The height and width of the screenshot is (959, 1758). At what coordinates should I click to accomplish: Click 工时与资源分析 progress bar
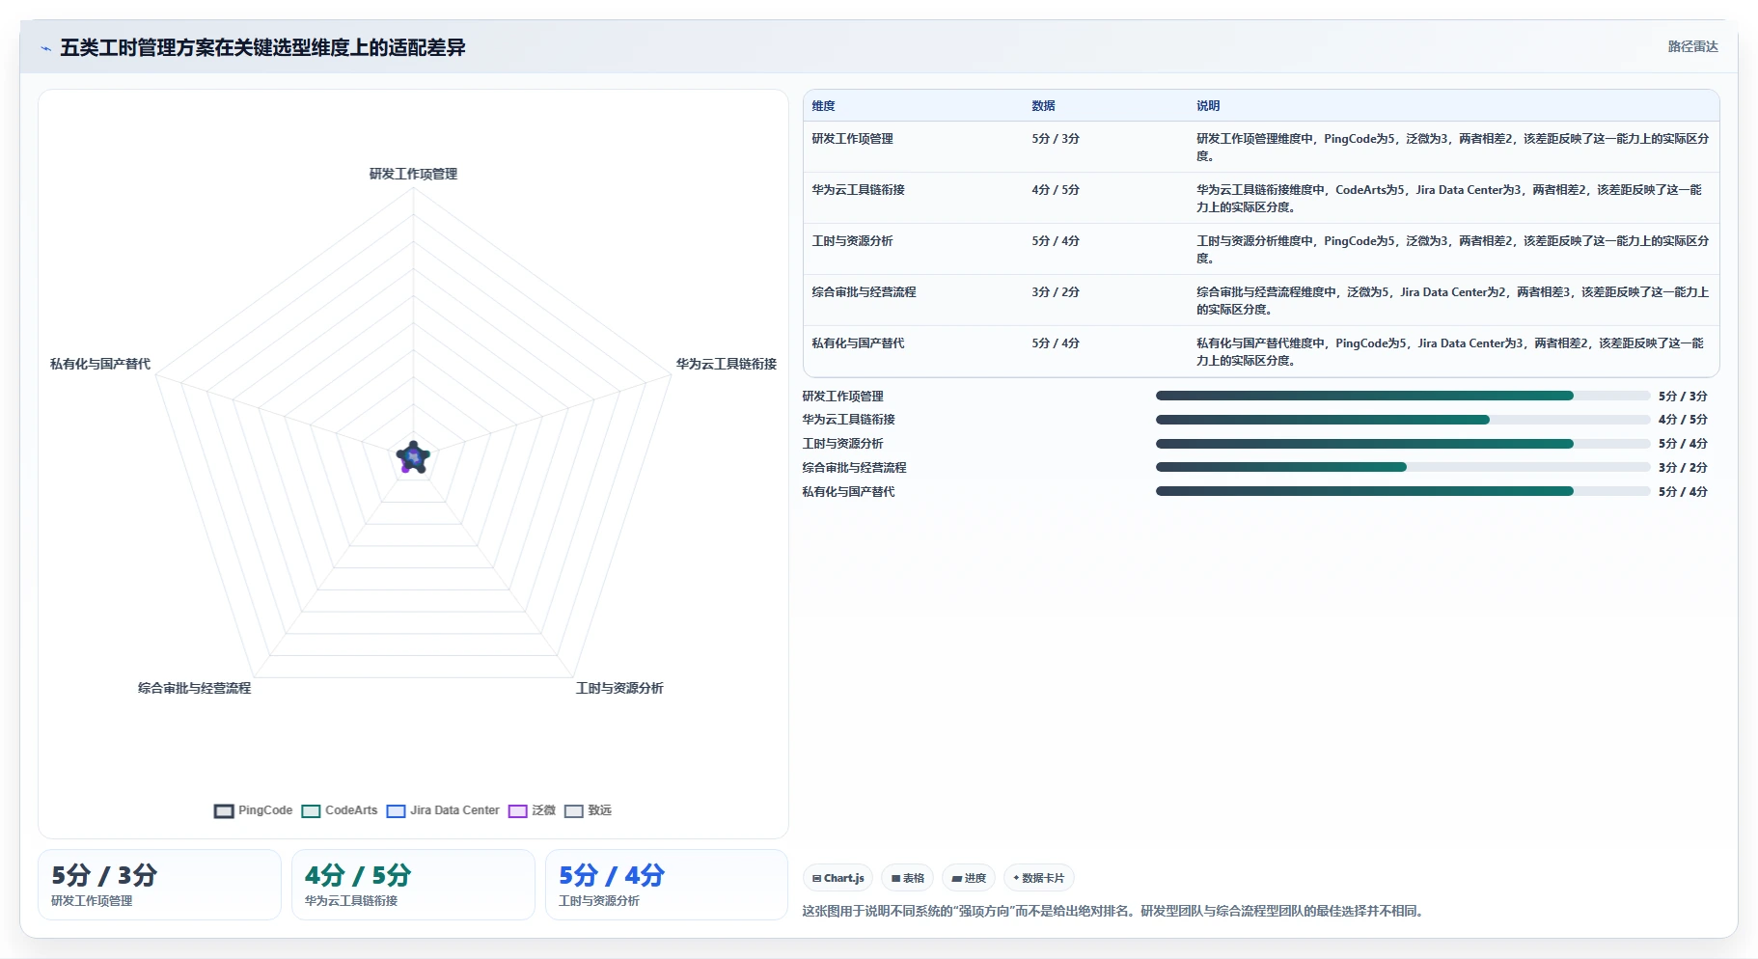click(x=1403, y=444)
